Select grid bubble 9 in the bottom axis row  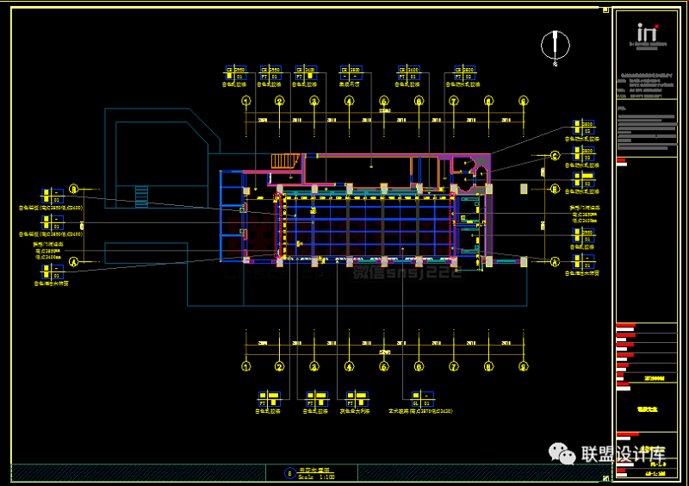tap(523, 366)
